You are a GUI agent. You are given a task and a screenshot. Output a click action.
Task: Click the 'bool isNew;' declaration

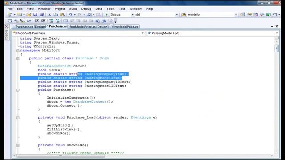click(50, 70)
